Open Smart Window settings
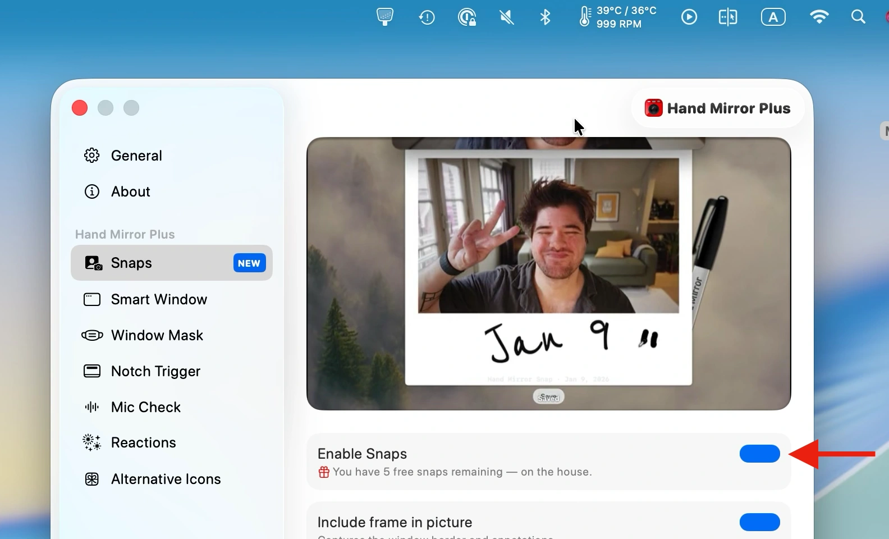 click(159, 299)
